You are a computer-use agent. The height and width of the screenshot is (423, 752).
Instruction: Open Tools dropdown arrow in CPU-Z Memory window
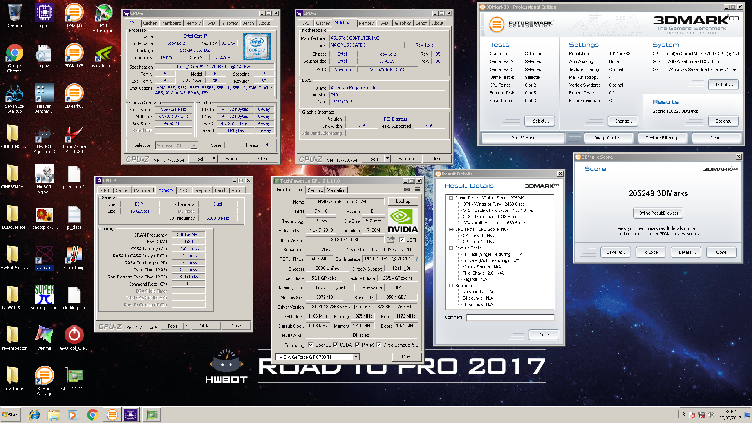(186, 326)
